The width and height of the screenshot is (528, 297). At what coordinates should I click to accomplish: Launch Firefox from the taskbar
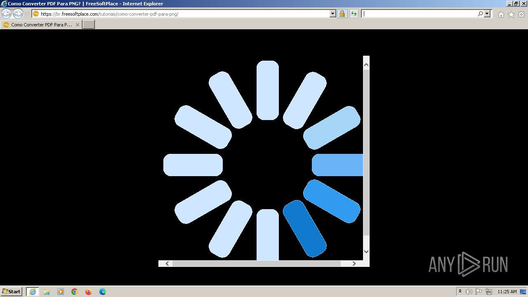pyautogui.click(x=89, y=292)
